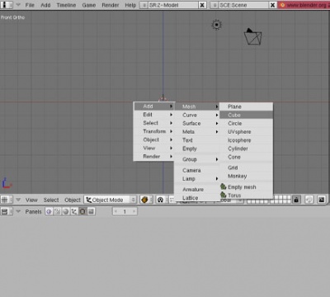The image size is (330, 297).
Task: Switch to Editing context icon
Action: point(82,211)
